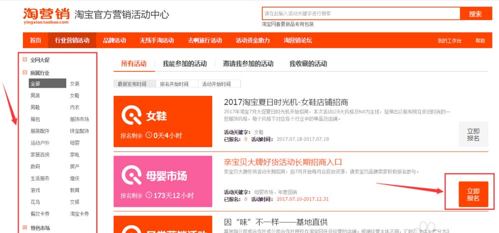Select 花鸟 in the industry filter
This screenshot has height=233, width=499.
pyautogui.click(x=35, y=202)
